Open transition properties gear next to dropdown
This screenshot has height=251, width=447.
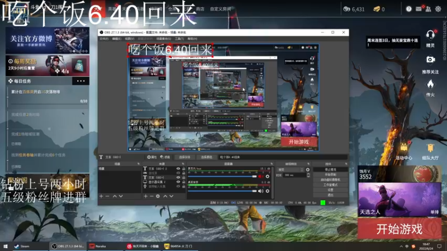tap(308, 170)
